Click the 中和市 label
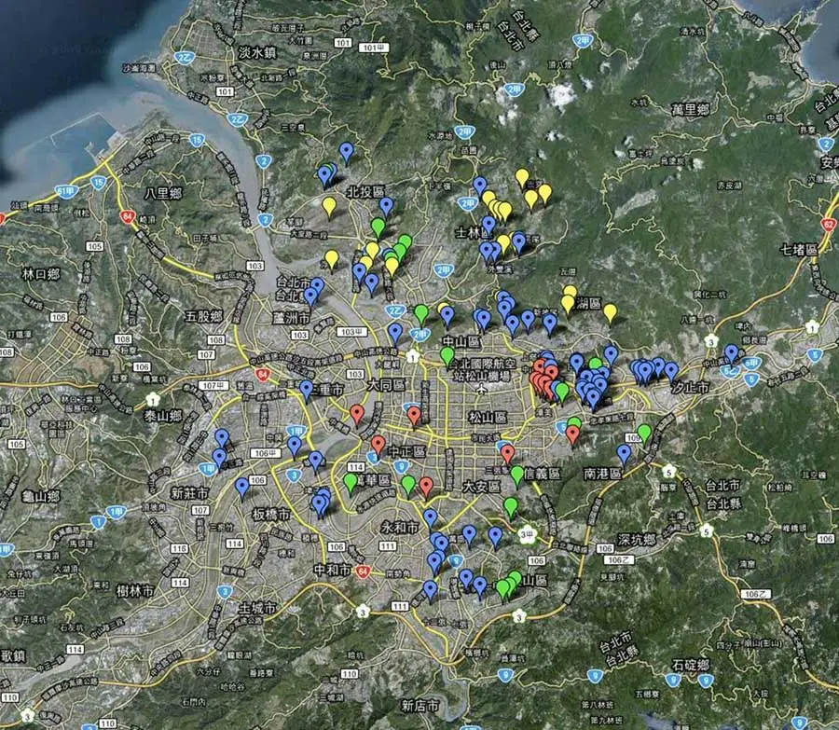The width and height of the screenshot is (839, 730). click(x=333, y=570)
